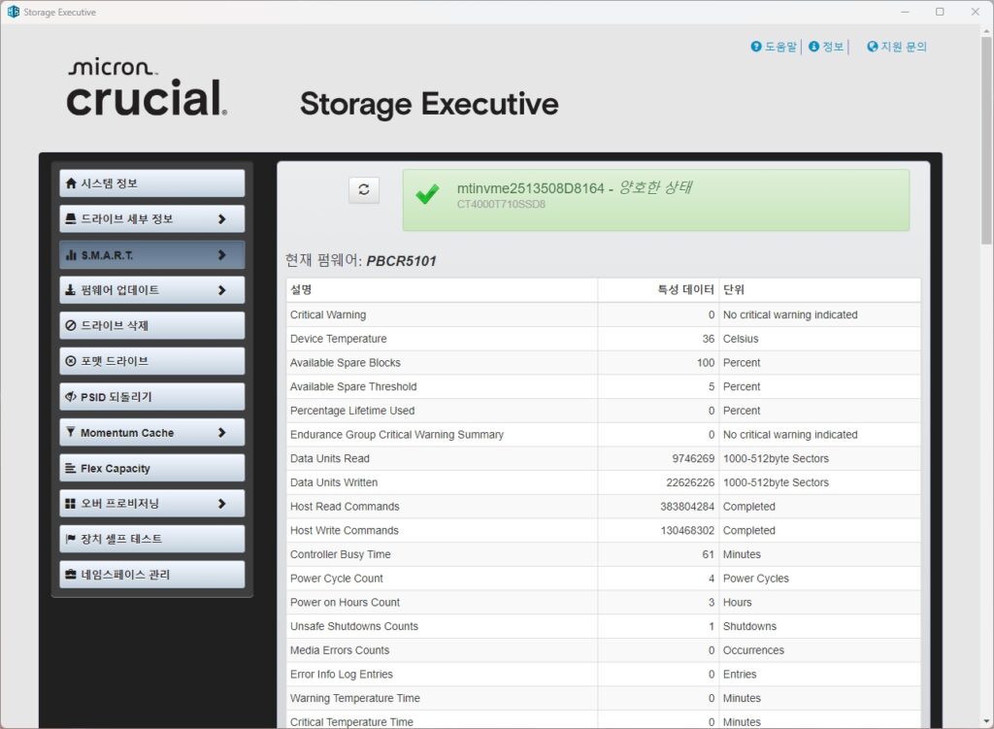Viewport: 994px width, 729px height.
Task: Select the Percentage Lifetime Used row label
Action: pyautogui.click(x=352, y=411)
